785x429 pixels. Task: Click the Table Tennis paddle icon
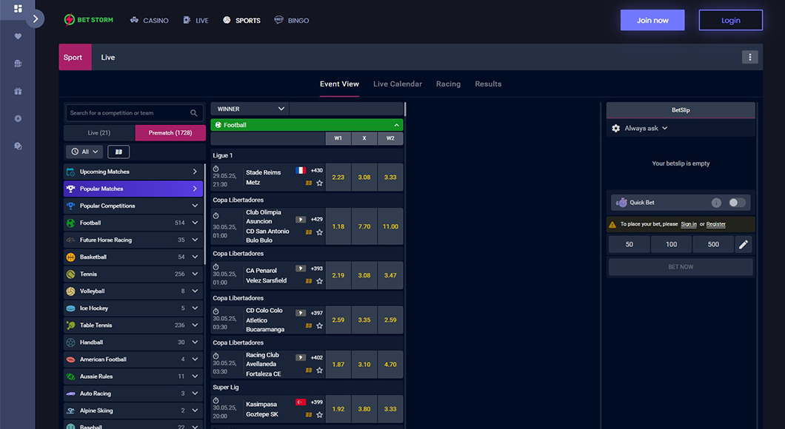[70, 325]
